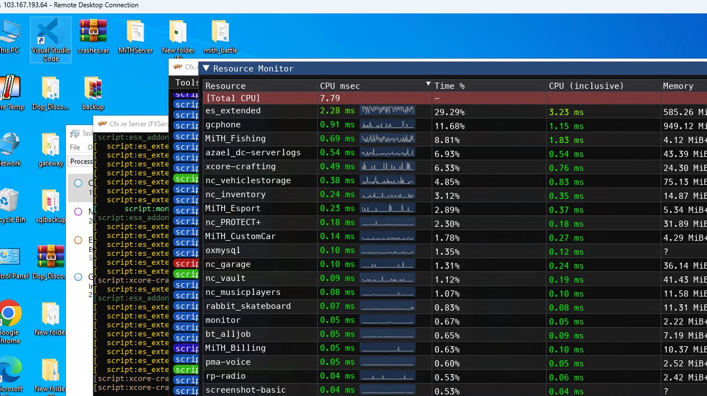Click the 29.29% time value for es_extended
The width and height of the screenshot is (707, 396).
pyautogui.click(x=449, y=112)
